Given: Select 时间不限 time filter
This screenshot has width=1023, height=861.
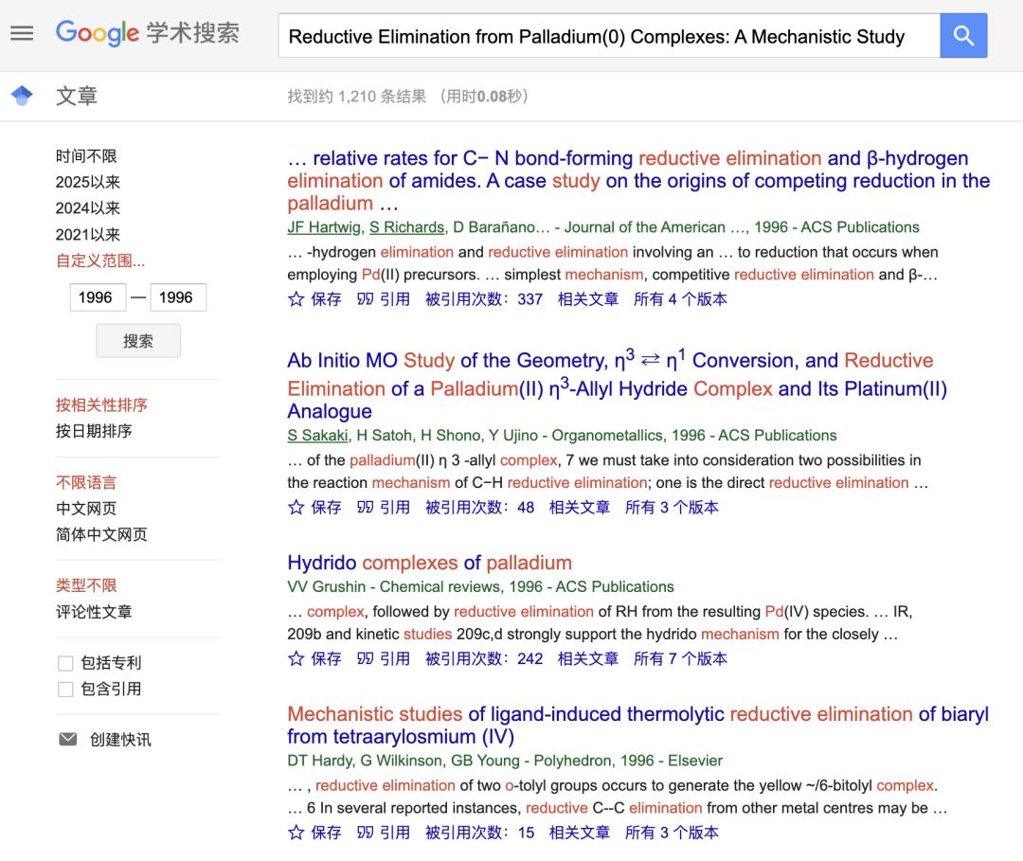Looking at the screenshot, I should pos(86,156).
